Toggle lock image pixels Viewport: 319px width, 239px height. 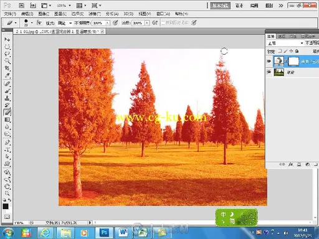click(286, 51)
